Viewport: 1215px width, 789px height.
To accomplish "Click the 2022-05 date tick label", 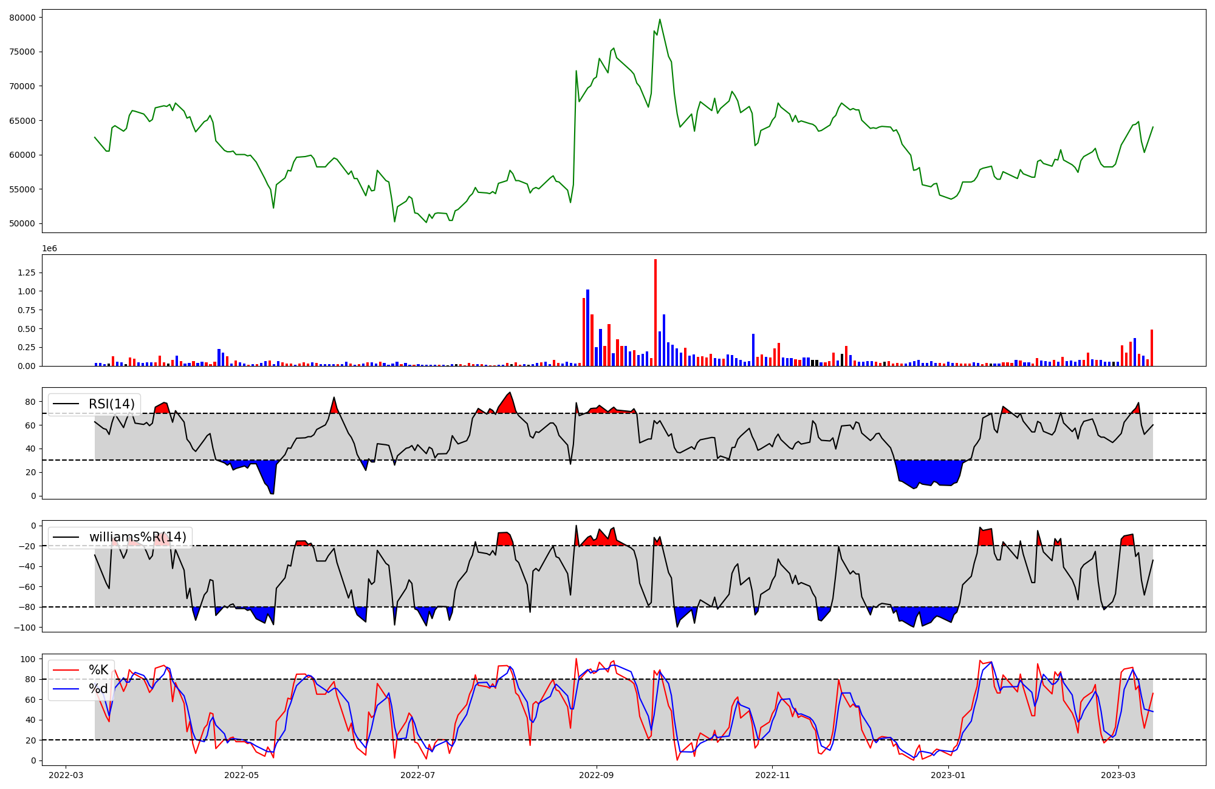I will pos(242,775).
